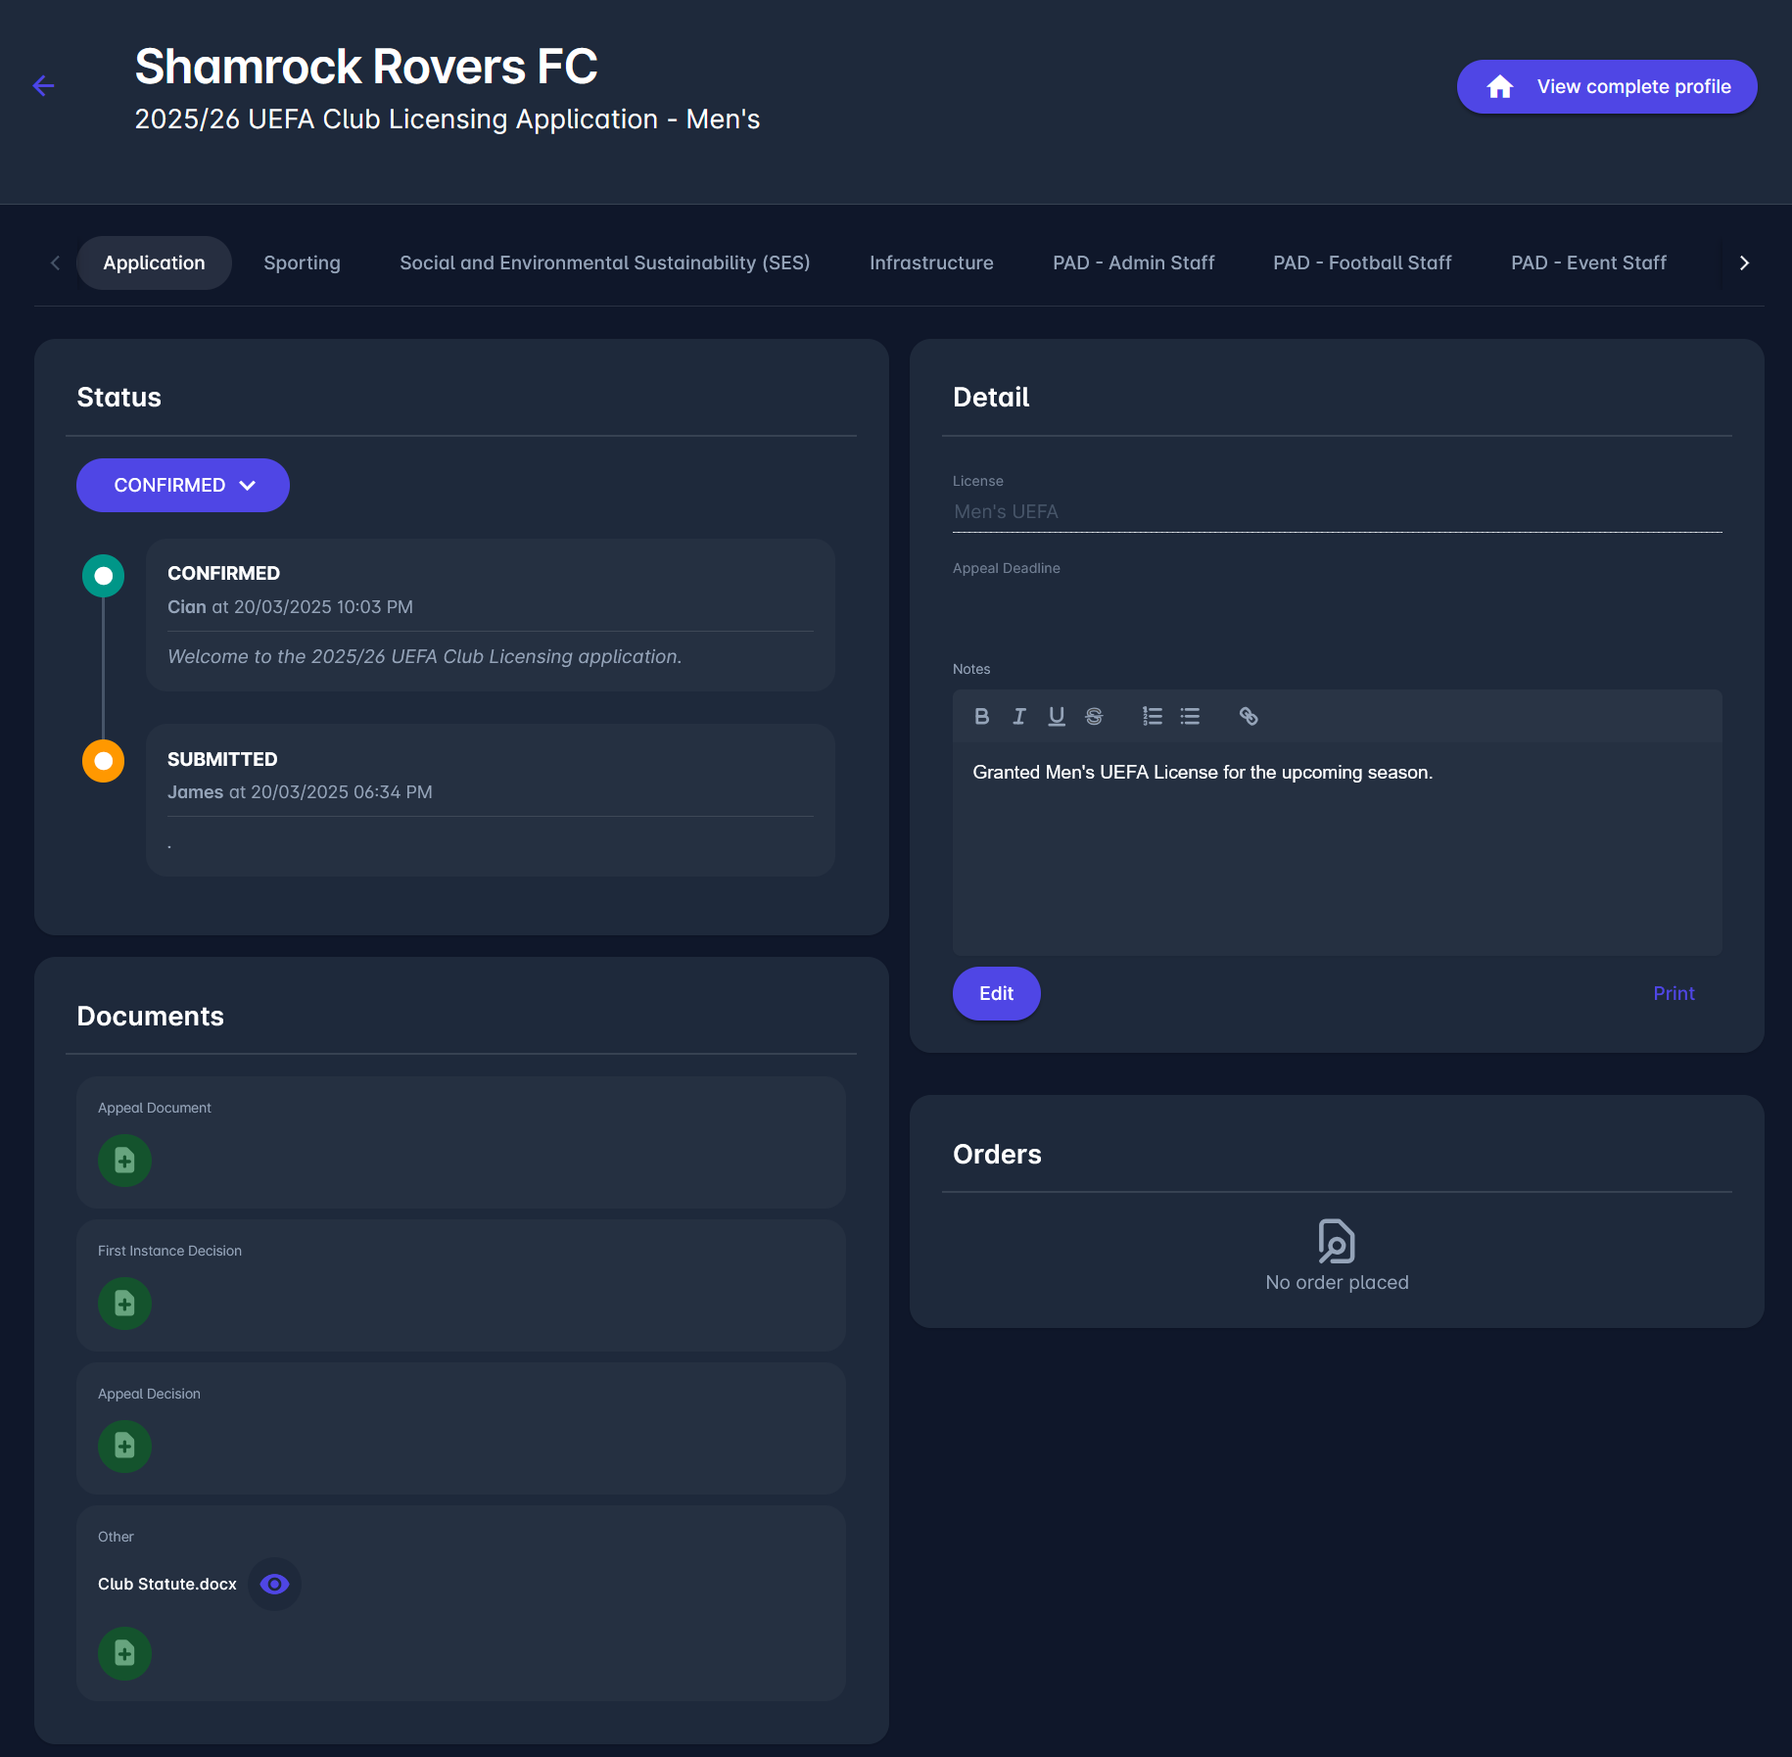This screenshot has height=1757, width=1792.
Task: Insert bulleted list in Notes
Action: click(1190, 716)
